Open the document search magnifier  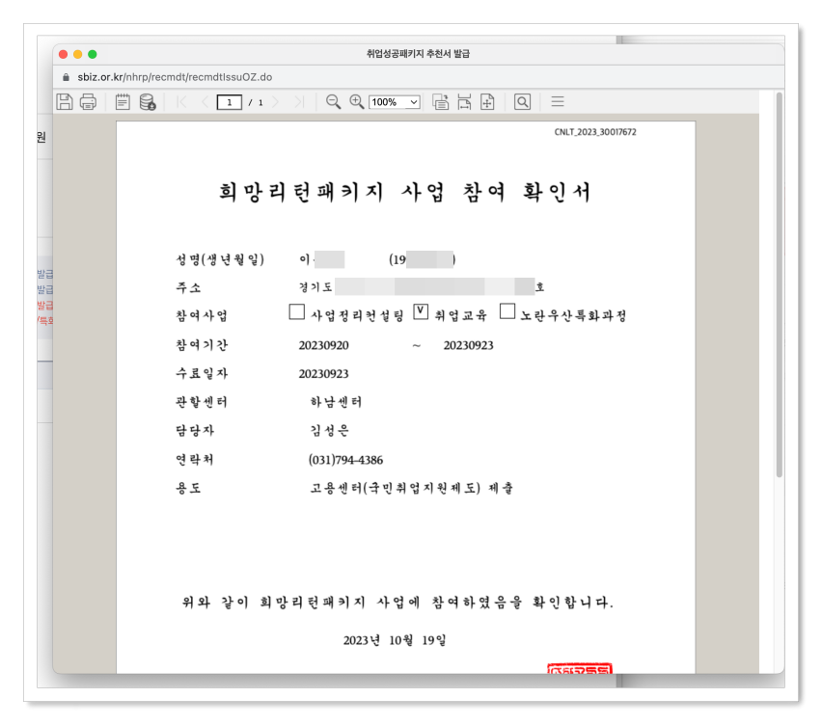click(x=521, y=101)
